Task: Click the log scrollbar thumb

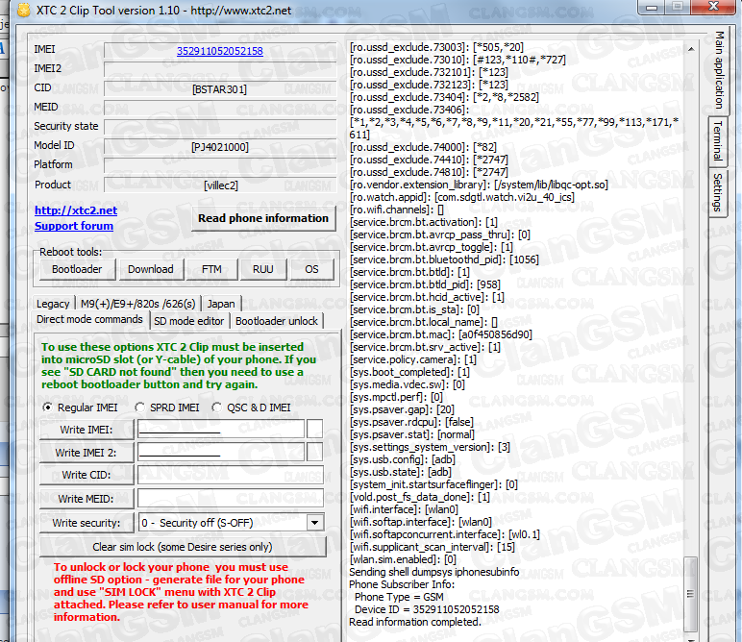Action: pos(691,594)
